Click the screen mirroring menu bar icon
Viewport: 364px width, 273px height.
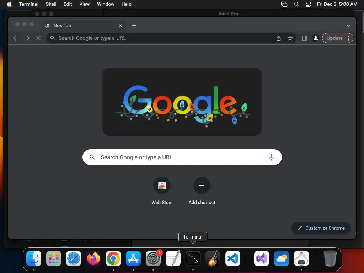click(x=284, y=4)
